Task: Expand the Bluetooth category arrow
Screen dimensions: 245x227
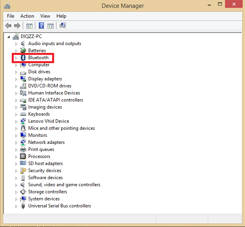Action: (x=16, y=58)
